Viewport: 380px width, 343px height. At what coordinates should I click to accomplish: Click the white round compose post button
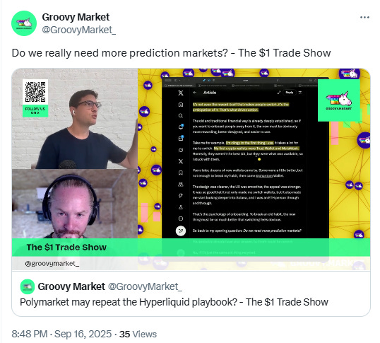pos(181,231)
